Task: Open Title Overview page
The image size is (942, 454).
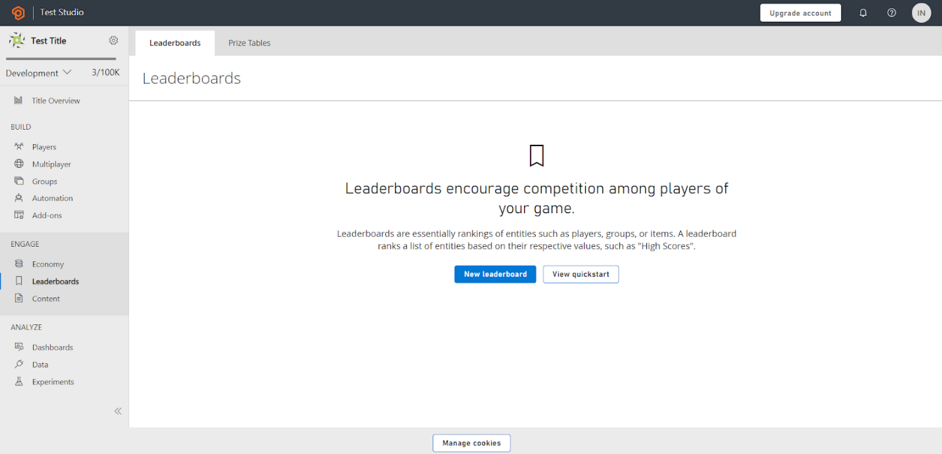Action: click(x=56, y=101)
